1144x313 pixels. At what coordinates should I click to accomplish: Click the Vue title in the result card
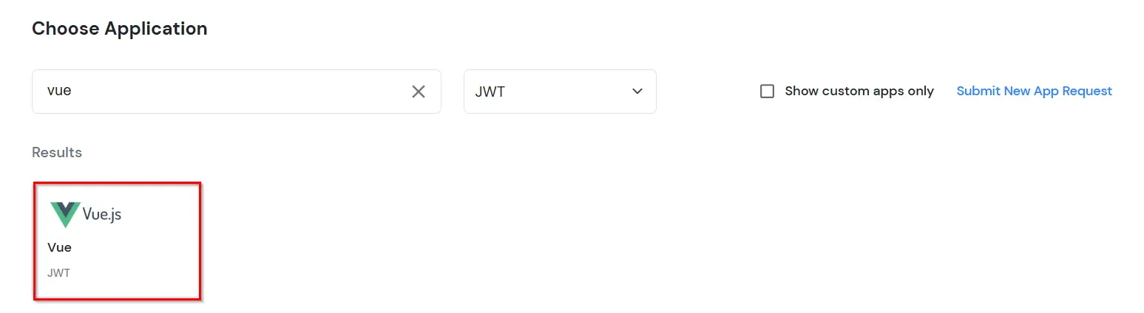(59, 247)
